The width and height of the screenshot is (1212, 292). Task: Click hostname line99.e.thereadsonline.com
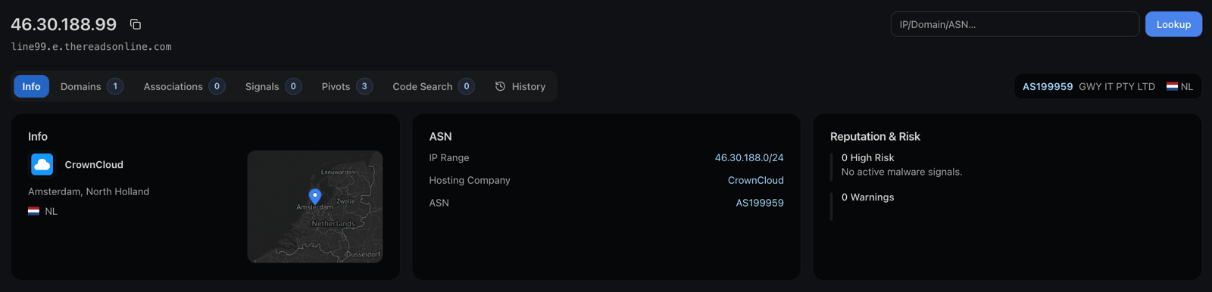coord(91,46)
